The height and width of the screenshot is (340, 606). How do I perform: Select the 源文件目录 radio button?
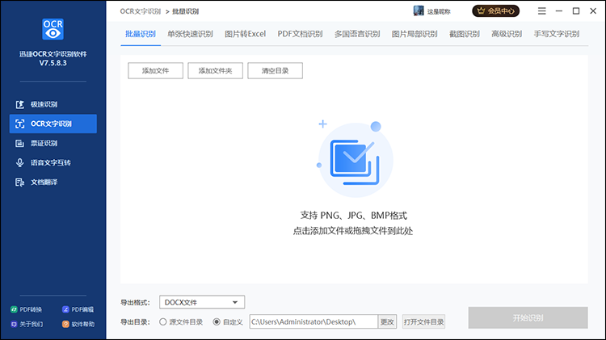click(x=162, y=322)
